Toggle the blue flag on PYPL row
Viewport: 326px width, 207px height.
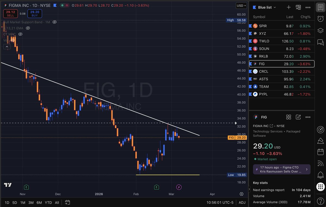click(250, 94)
